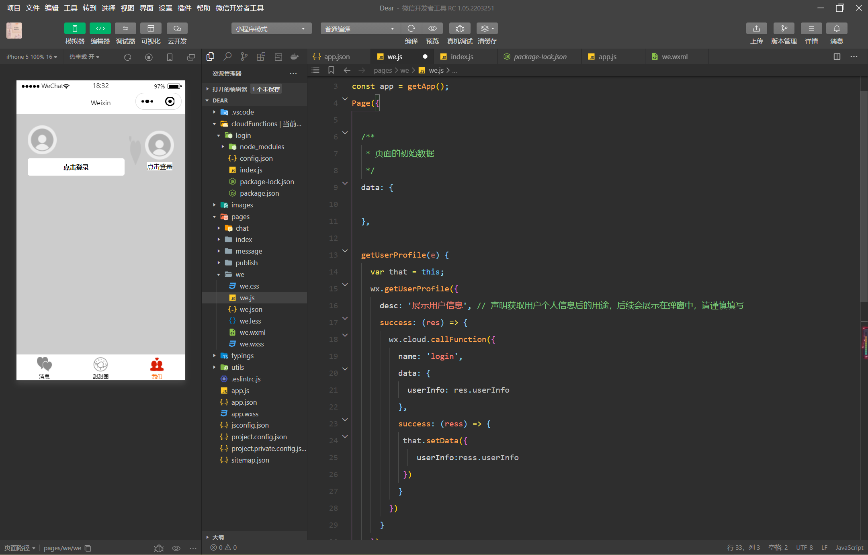Open cloud development (云开发) console
This screenshot has height=555, width=868.
tap(177, 29)
